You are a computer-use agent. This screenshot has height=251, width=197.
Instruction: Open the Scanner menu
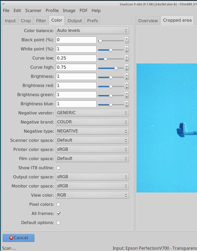tap(33, 11)
